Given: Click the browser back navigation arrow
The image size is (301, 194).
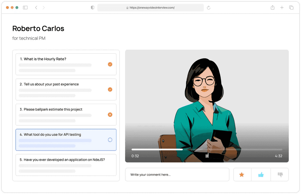Looking at the screenshot, I should [36, 8].
